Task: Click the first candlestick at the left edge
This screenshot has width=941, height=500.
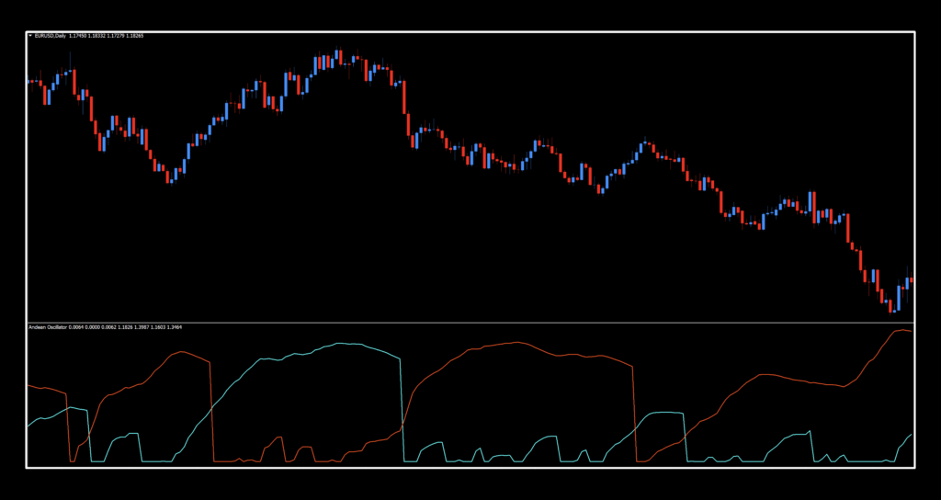Action: click(30, 81)
